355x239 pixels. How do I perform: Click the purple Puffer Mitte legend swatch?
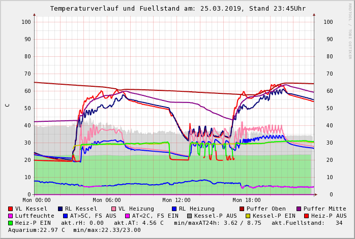(299, 209)
